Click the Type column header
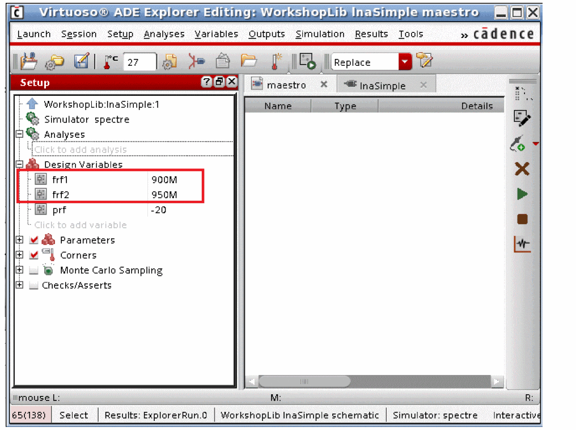The image size is (576, 430). [345, 106]
